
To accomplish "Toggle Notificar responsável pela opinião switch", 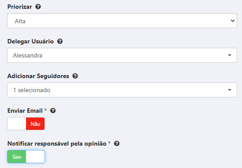I will click(x=26, y=157).
